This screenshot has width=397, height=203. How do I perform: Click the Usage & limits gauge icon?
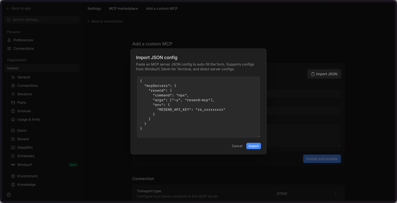[x=13, y=119]
